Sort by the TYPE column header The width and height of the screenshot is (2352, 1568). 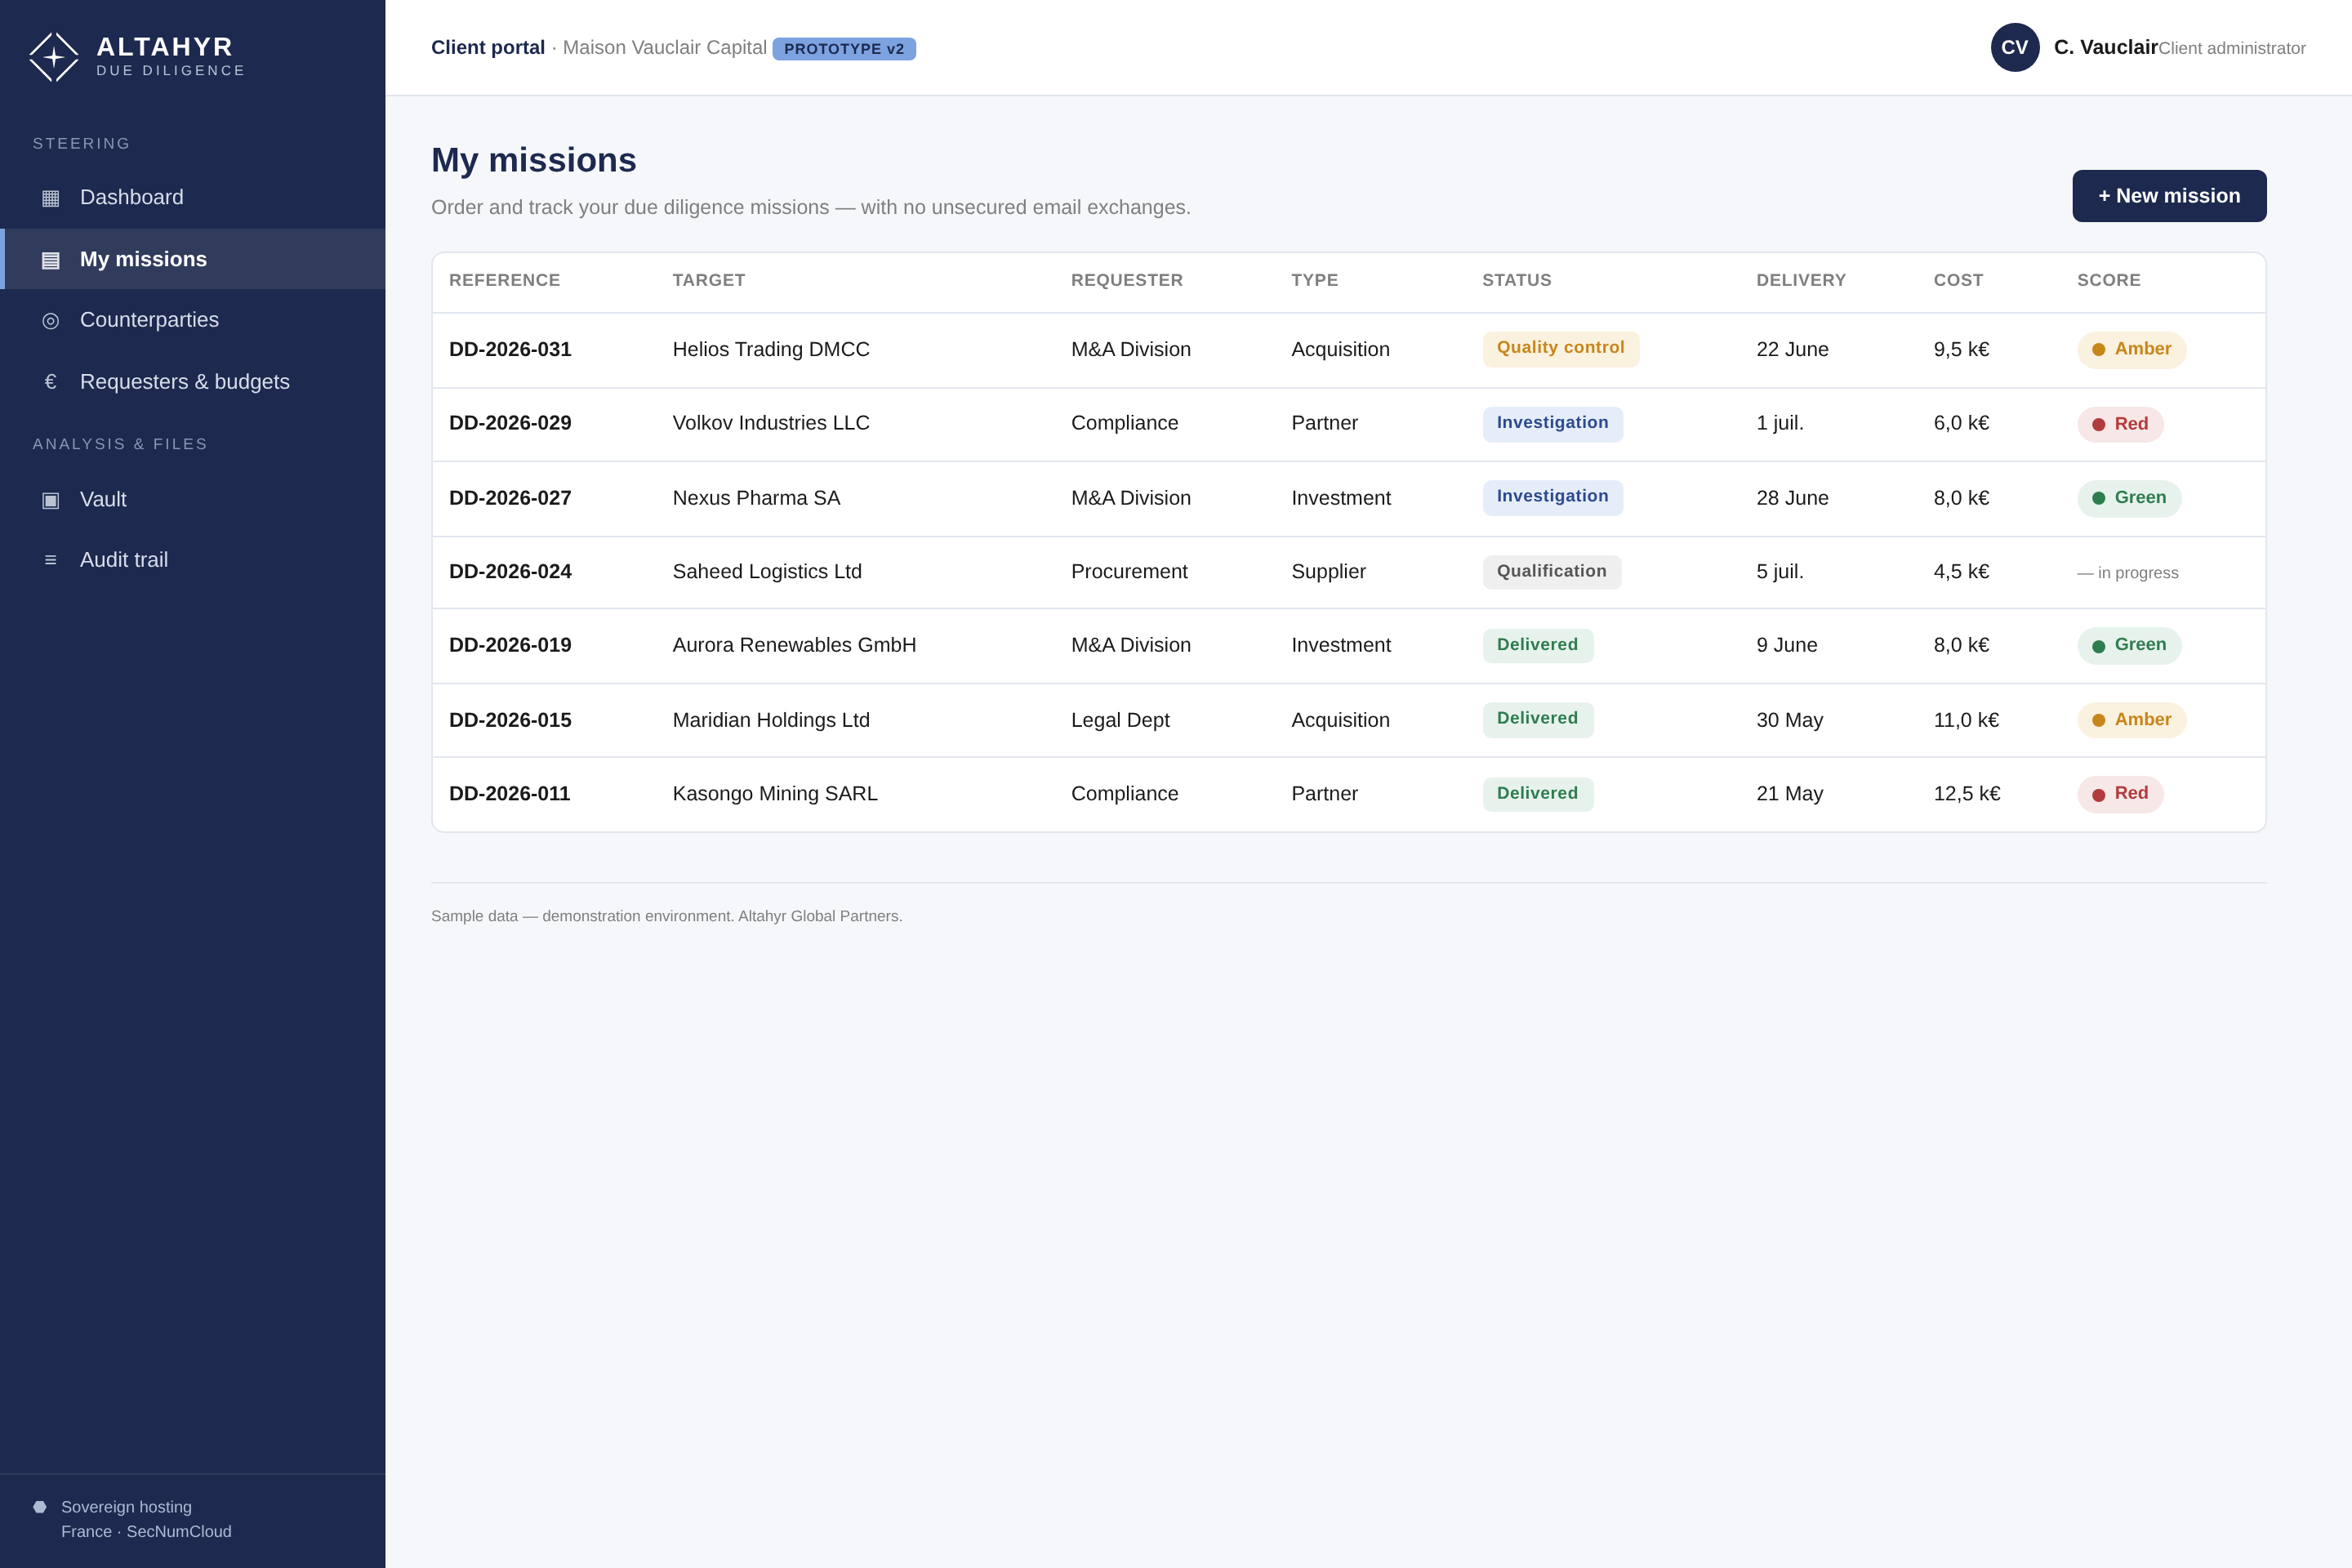pos(1315,280)
